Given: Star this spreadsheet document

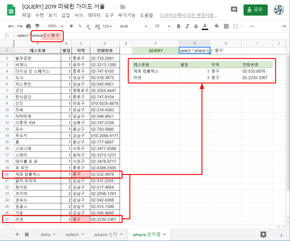Looking at the screenshot, I should point(114,7).
